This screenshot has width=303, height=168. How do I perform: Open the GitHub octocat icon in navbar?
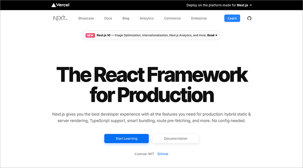(249, 18)
